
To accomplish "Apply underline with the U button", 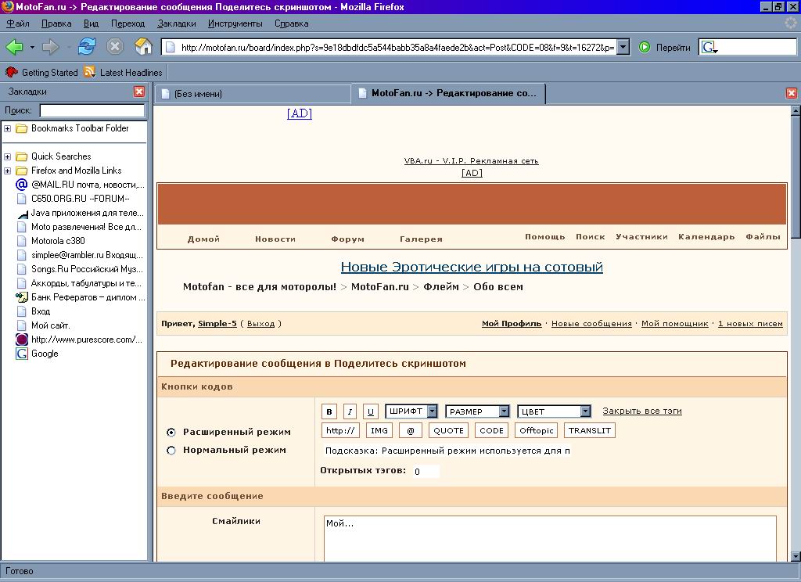I will point(370,411).
